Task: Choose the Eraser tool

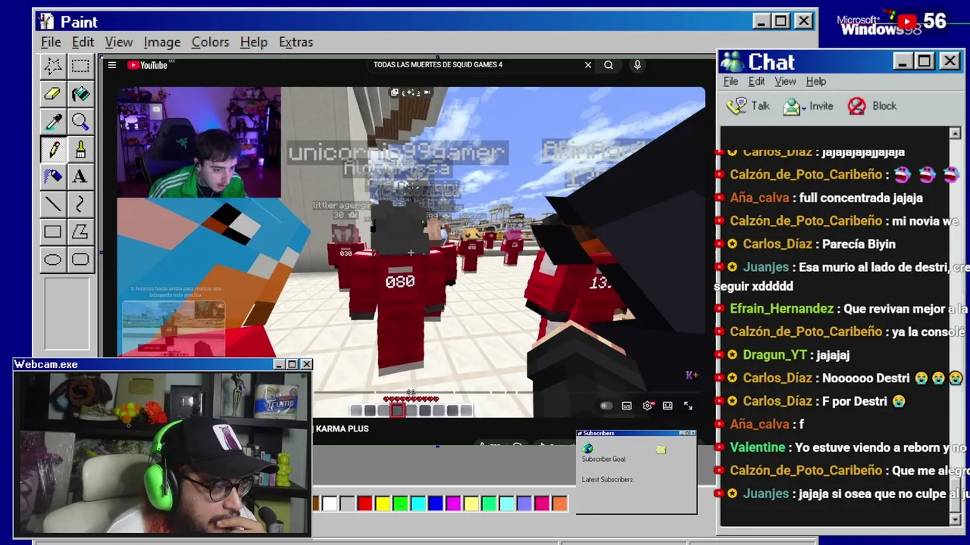Action: (52, 94)
